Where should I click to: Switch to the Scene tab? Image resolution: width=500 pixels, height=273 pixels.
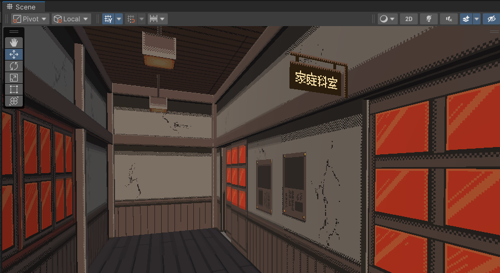tap(21, 7)
